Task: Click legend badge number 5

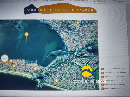Action: pos(103,85)
